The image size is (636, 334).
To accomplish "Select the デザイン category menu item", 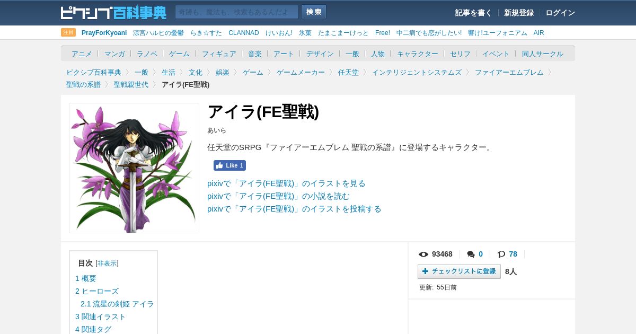I will point(320,54).
